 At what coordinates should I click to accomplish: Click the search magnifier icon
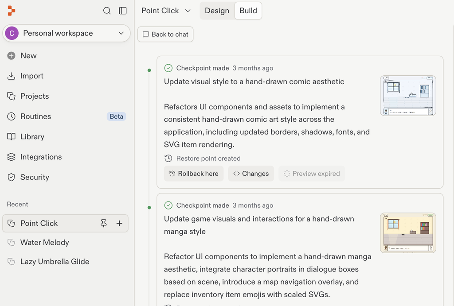click(x=107, y=11)
